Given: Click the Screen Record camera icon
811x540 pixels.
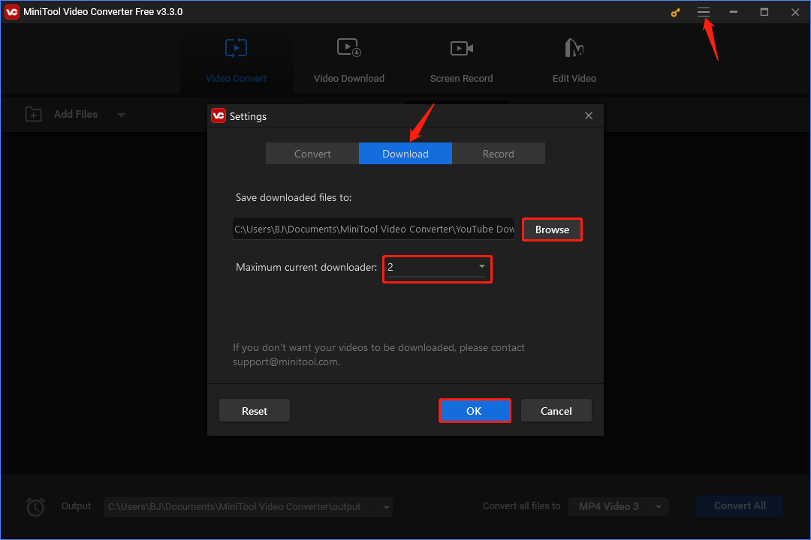Looking at the screenshot, I should coord(461,49).
